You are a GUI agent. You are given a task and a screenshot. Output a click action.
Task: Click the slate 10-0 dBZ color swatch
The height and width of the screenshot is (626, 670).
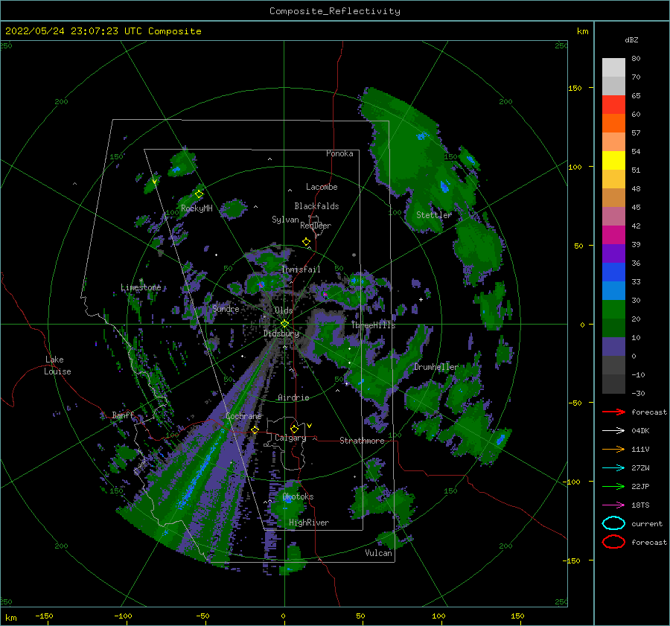pyautogui.click(x=613, y=347)
